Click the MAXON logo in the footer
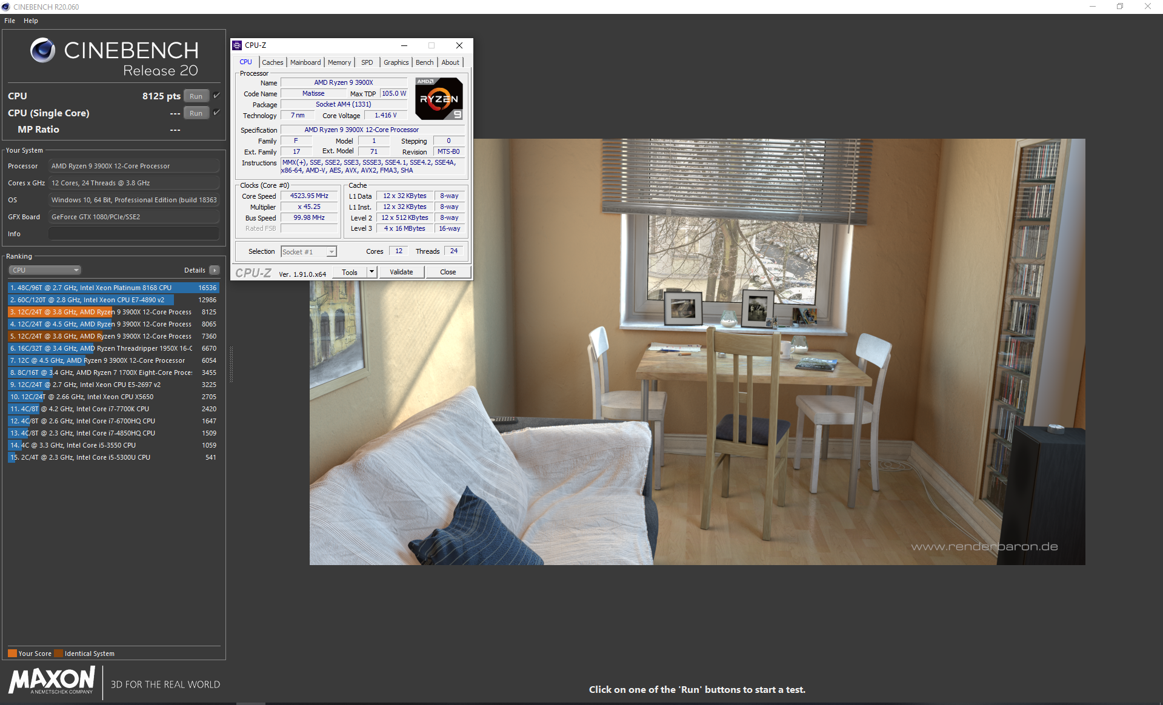This screenshot has width=1163, height=705. pyautogui.click(x=52, y=680)
